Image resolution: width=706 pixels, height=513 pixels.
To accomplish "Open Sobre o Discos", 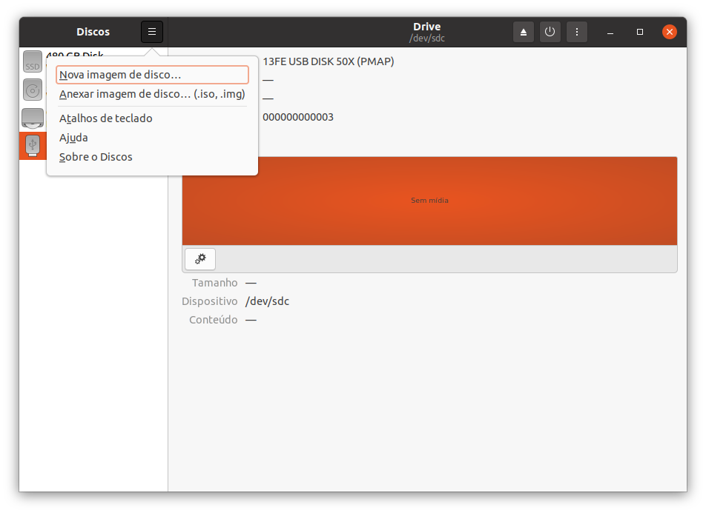I will pyautogui.click(x=152, y=157).
